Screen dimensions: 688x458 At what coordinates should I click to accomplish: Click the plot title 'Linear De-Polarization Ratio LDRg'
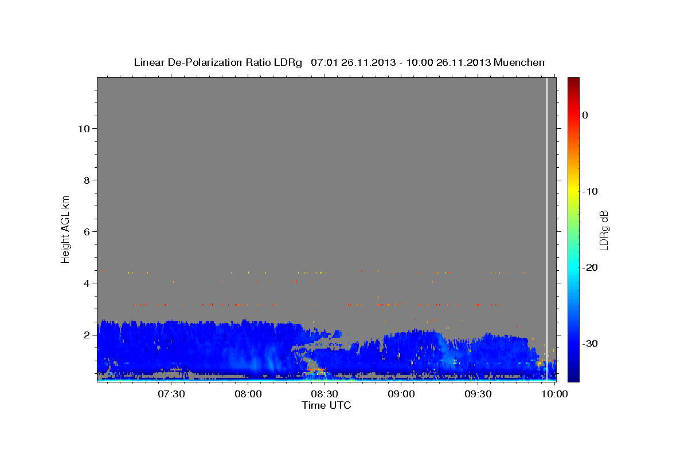click(x=217, y=62)
